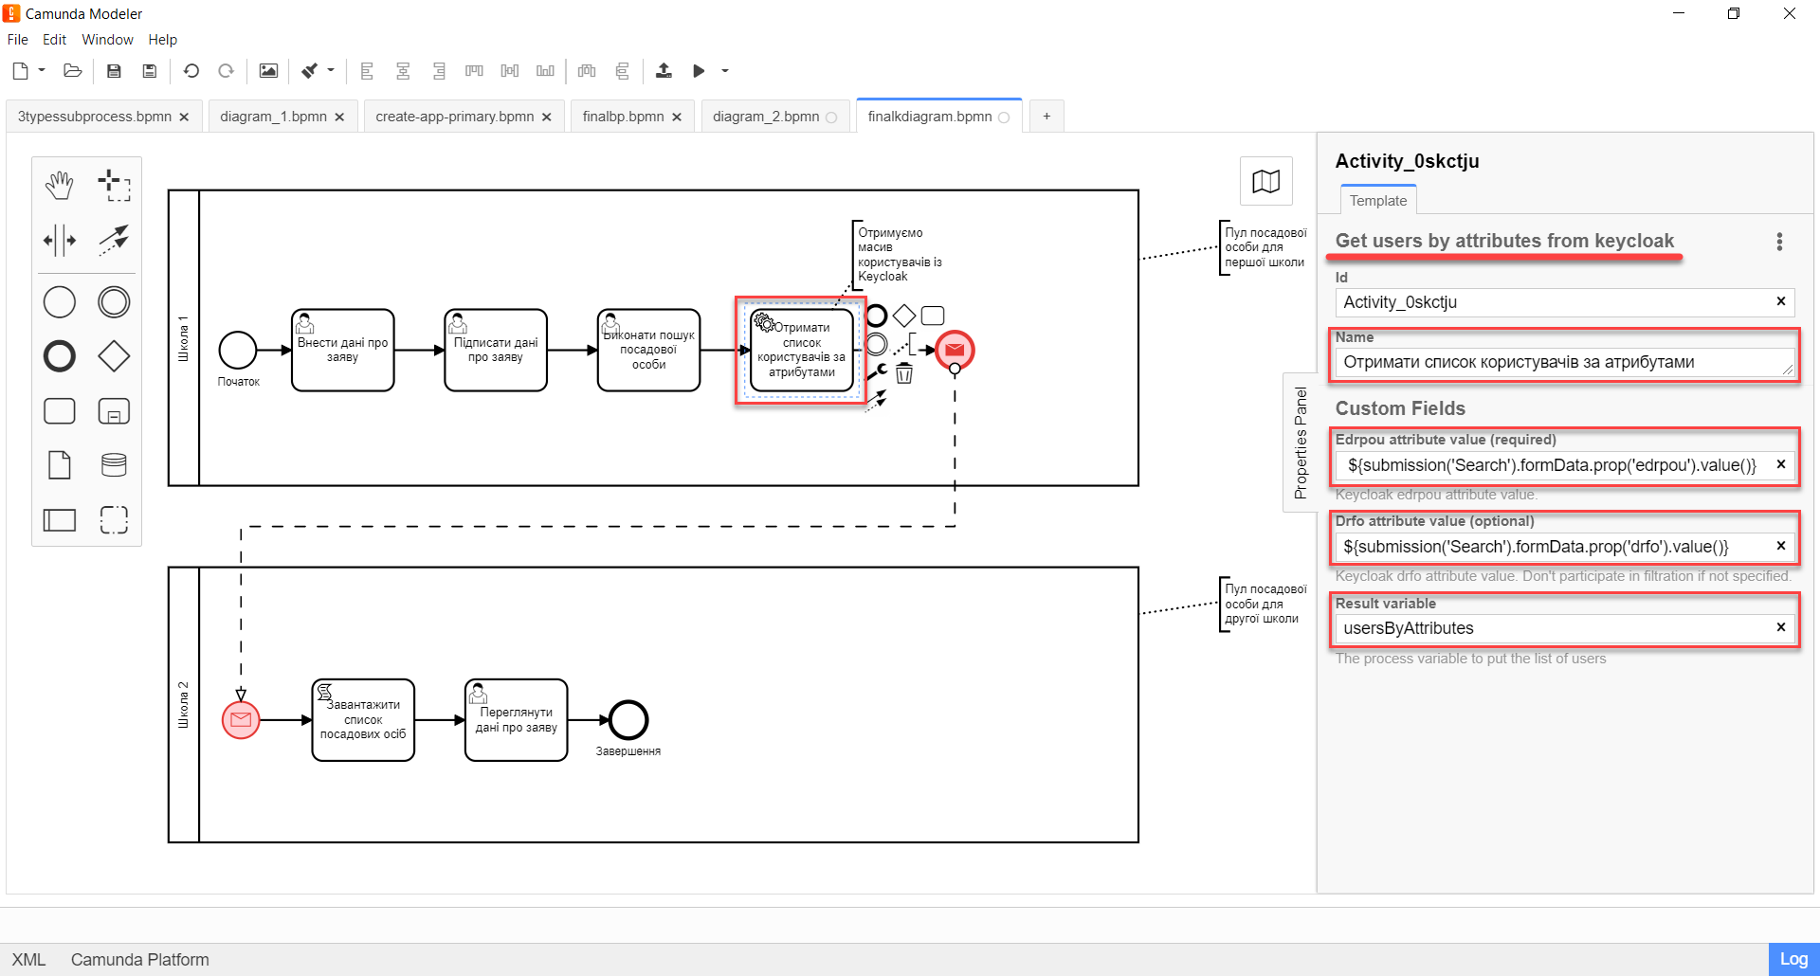Open the start instance dropdown arrow
Screen dimensions: 1820x976
[725, 70]
